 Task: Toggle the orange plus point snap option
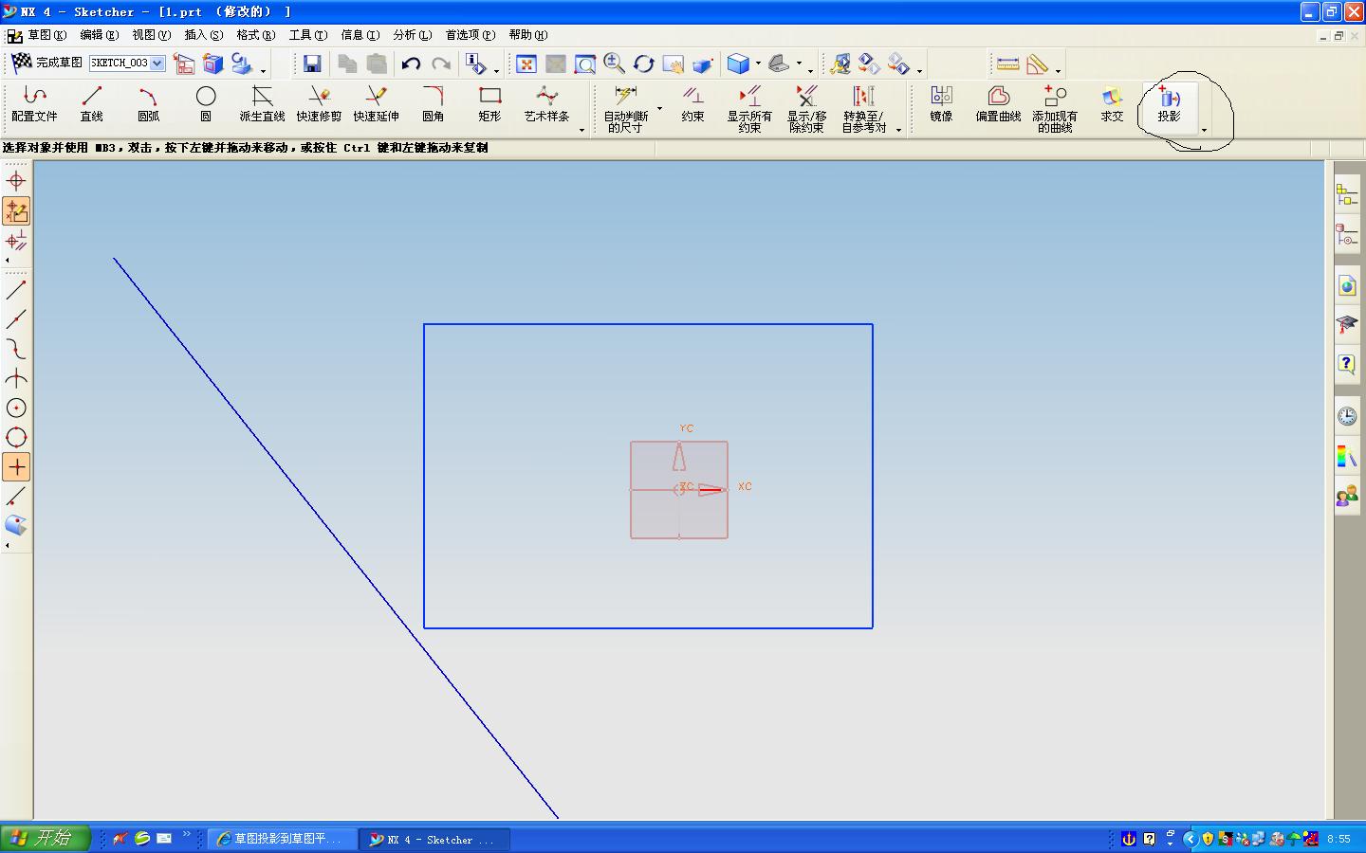[x=16, y=466]
